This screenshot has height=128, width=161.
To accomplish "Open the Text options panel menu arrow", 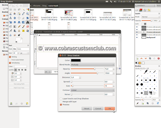I will click(28, 45).
